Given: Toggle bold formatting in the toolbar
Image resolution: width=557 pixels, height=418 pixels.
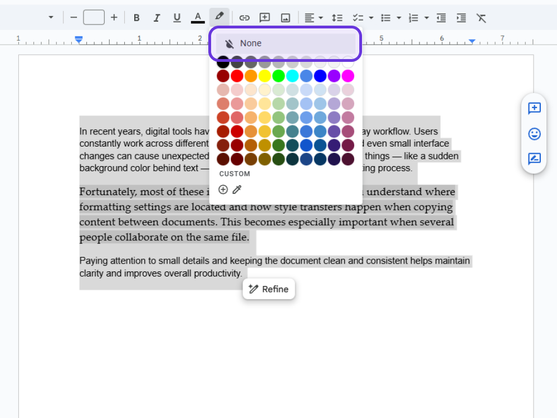Looking at the screenshot, I should tap(136, 17).
